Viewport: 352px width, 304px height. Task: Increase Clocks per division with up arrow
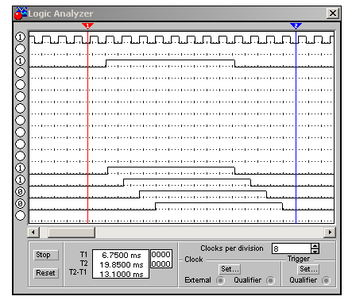tap(315, 246)
